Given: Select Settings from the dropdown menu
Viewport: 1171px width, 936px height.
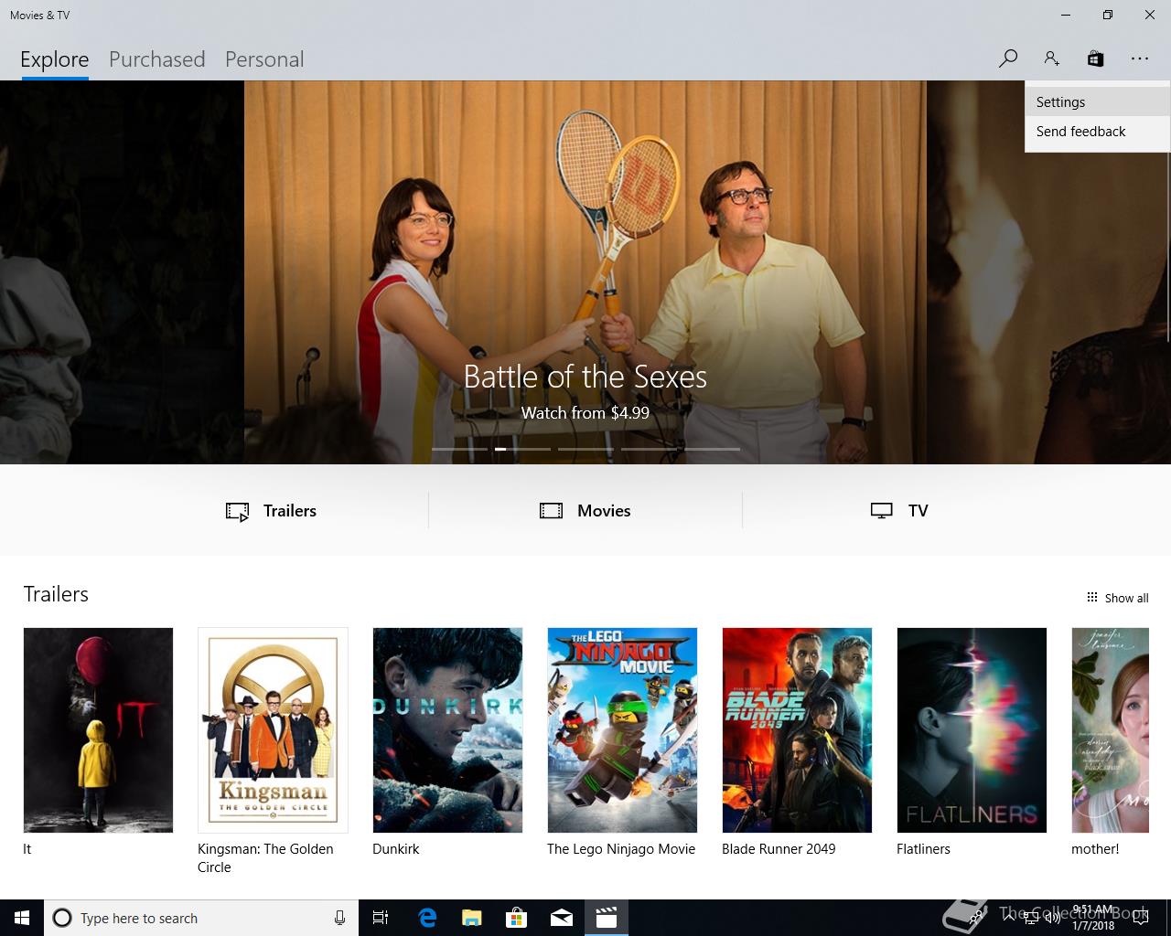Looking at the screenshot, I should (1097, 102).
